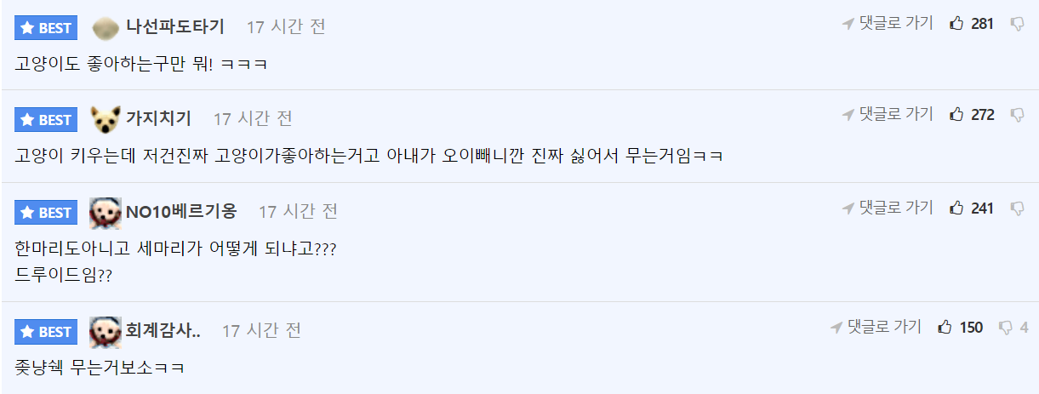Viewport: 1039px width, 394px height.
Task: Click 댓글로 가기 on 나선파도타기's comment
Action: tap(888, 24)
